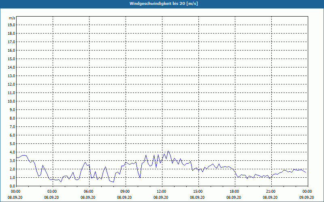The height and width of the screenshot is (202, 324).
Task: Click the '11,0' y-axis value
Action: coord(12,93)
